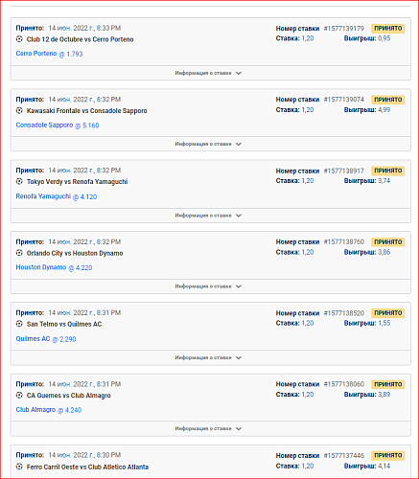The height and width of the screenshot is (479, 419).
Task: Select the Quilmes AC @ 2.290 link
Action: [x=46, y=339]
